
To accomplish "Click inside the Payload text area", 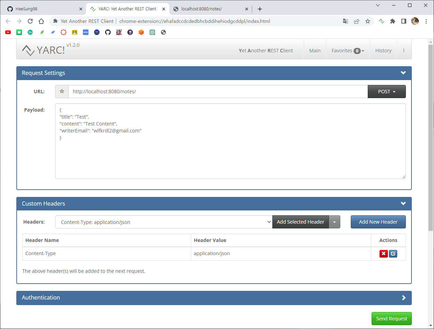I will pyautogui.click(x=230, y=141).
